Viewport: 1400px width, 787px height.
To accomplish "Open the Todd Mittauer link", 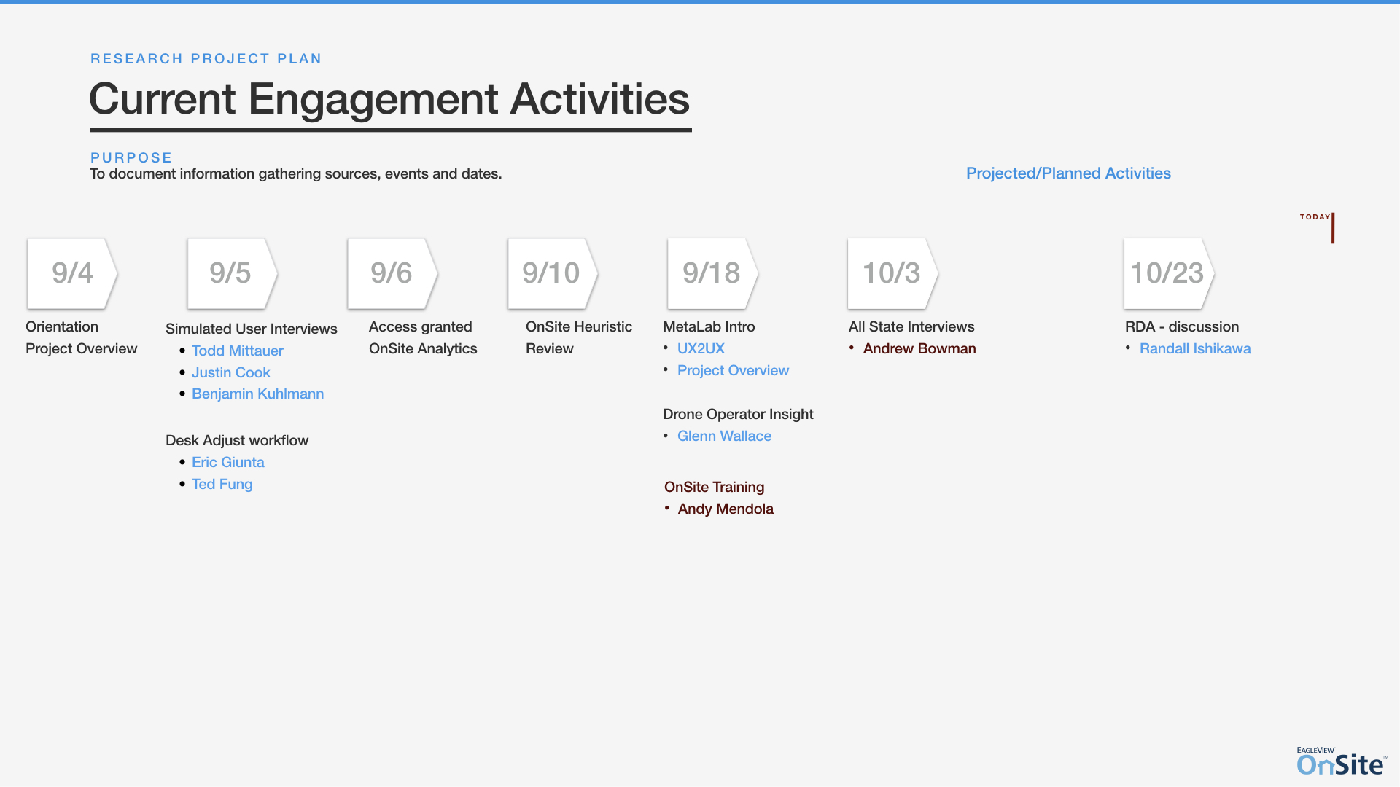I will (237, 351).
